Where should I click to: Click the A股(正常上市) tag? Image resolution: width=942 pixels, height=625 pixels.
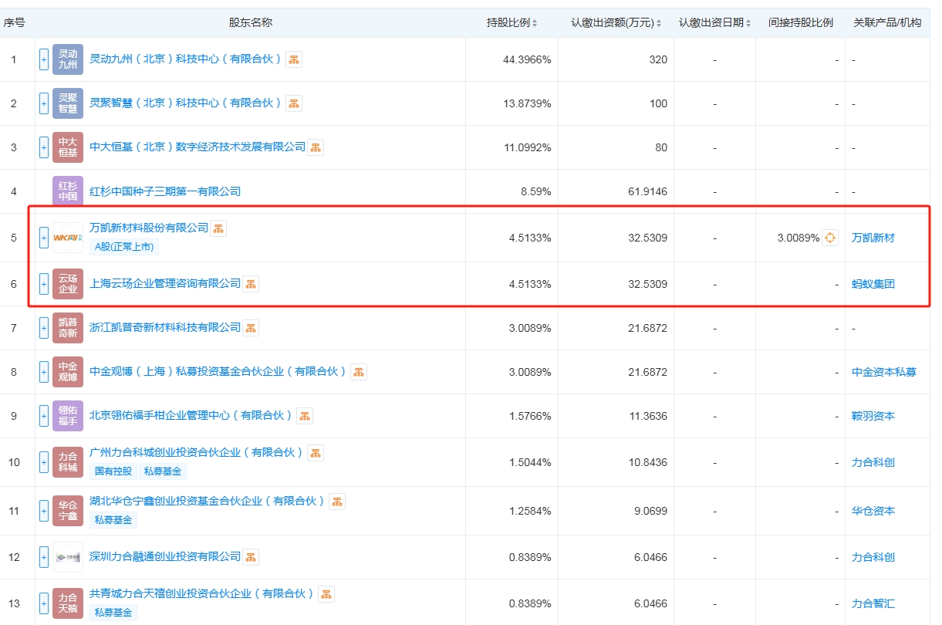tap(124, 248)
